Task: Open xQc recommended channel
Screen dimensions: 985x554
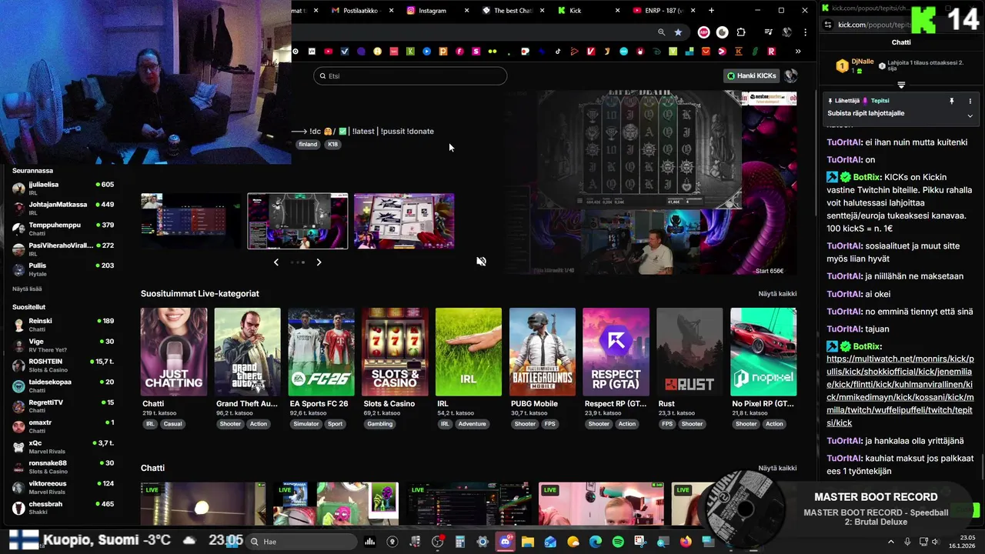Action: pyautogui.click(x=63, y=446)
